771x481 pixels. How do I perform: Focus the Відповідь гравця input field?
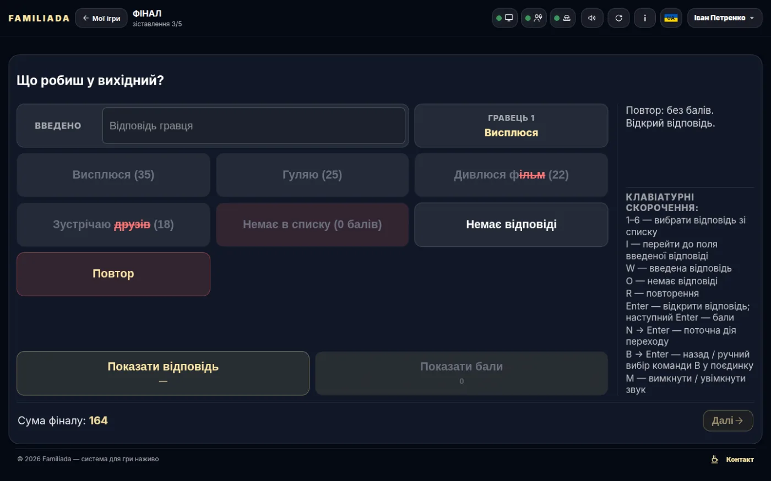pos(254,125)
